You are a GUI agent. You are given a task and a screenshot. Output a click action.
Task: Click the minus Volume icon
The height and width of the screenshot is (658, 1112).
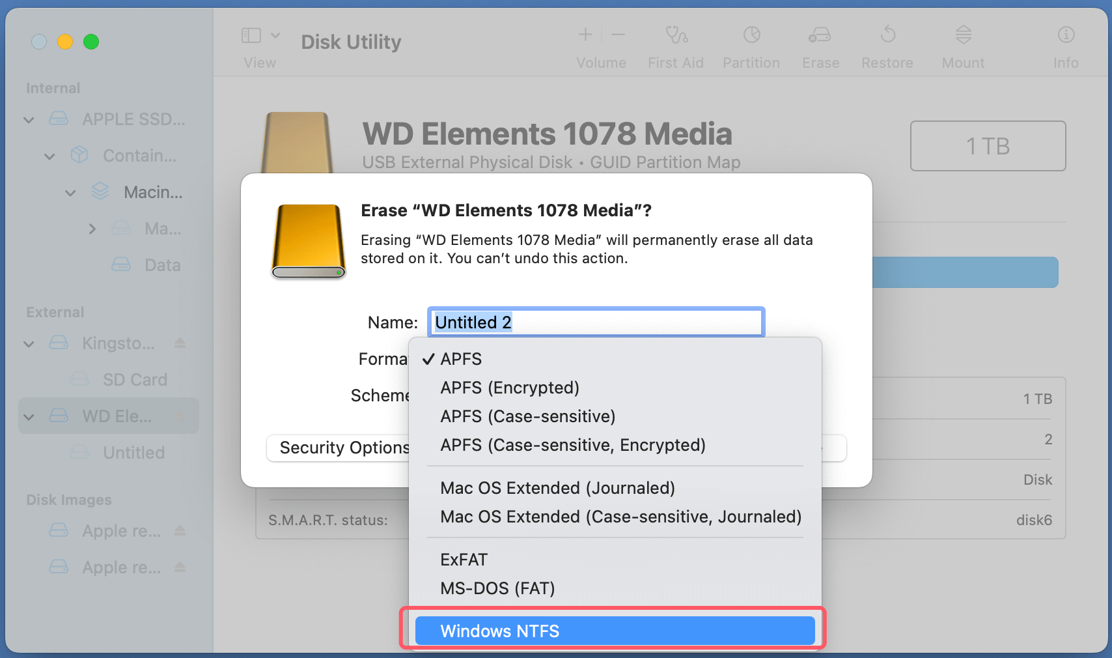click(617, 35)
